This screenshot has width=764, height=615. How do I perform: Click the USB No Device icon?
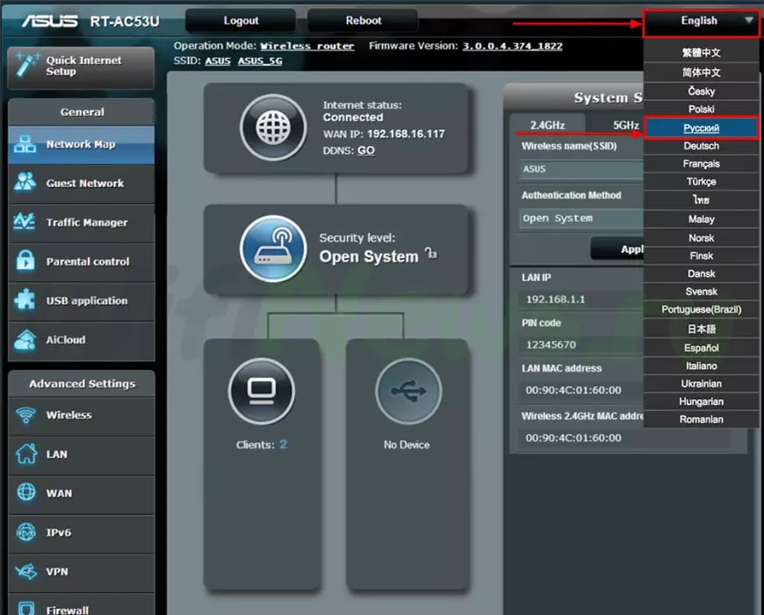point(407,390)
